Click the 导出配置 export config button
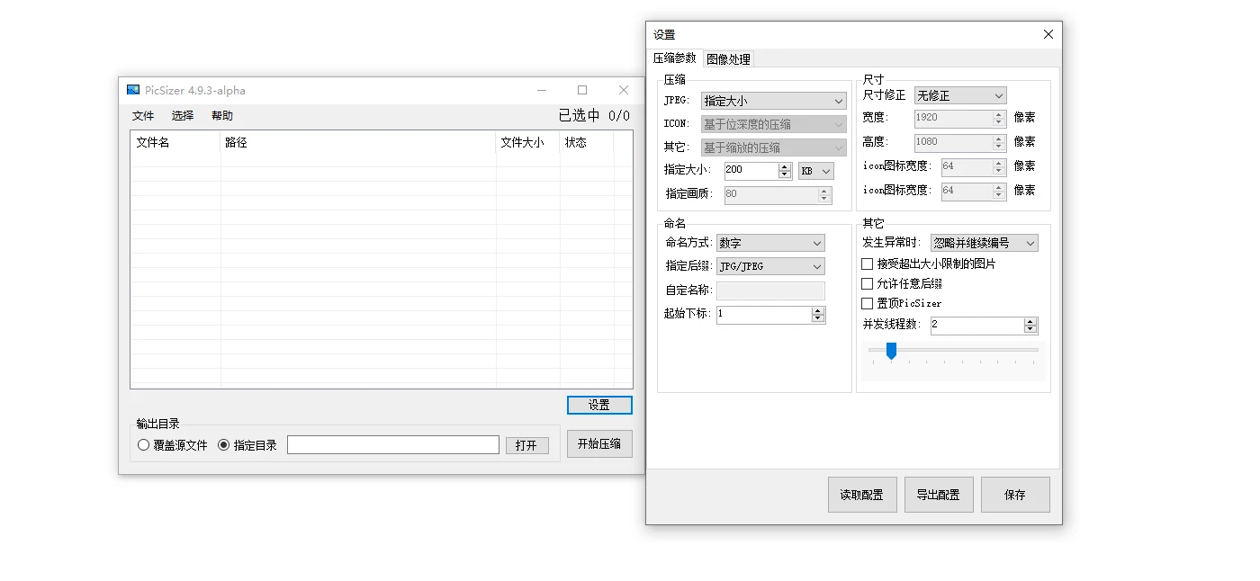Screen dimensions: 1260x581 pos(939,494)
